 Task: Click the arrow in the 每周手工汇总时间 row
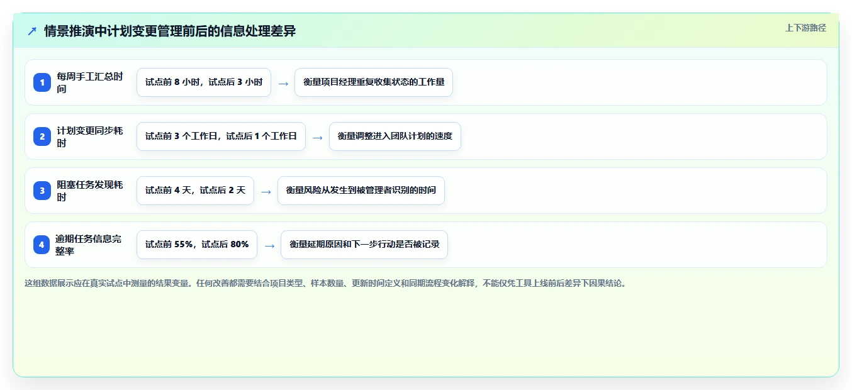[x=283, y=83]
